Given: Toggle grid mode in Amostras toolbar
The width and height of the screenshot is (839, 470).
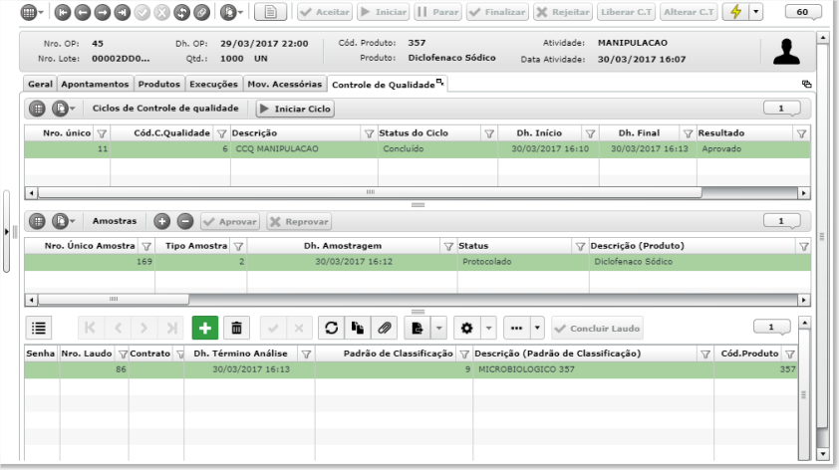Looking at the screenshot, I should point(37,221).
